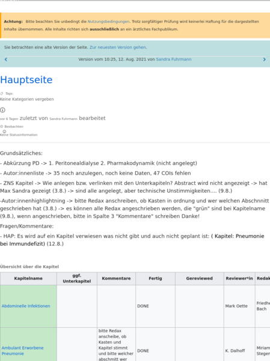This screenshot has width=270, height=361.
Task: Click the Kapitelname column header
Action: (28, 278)
